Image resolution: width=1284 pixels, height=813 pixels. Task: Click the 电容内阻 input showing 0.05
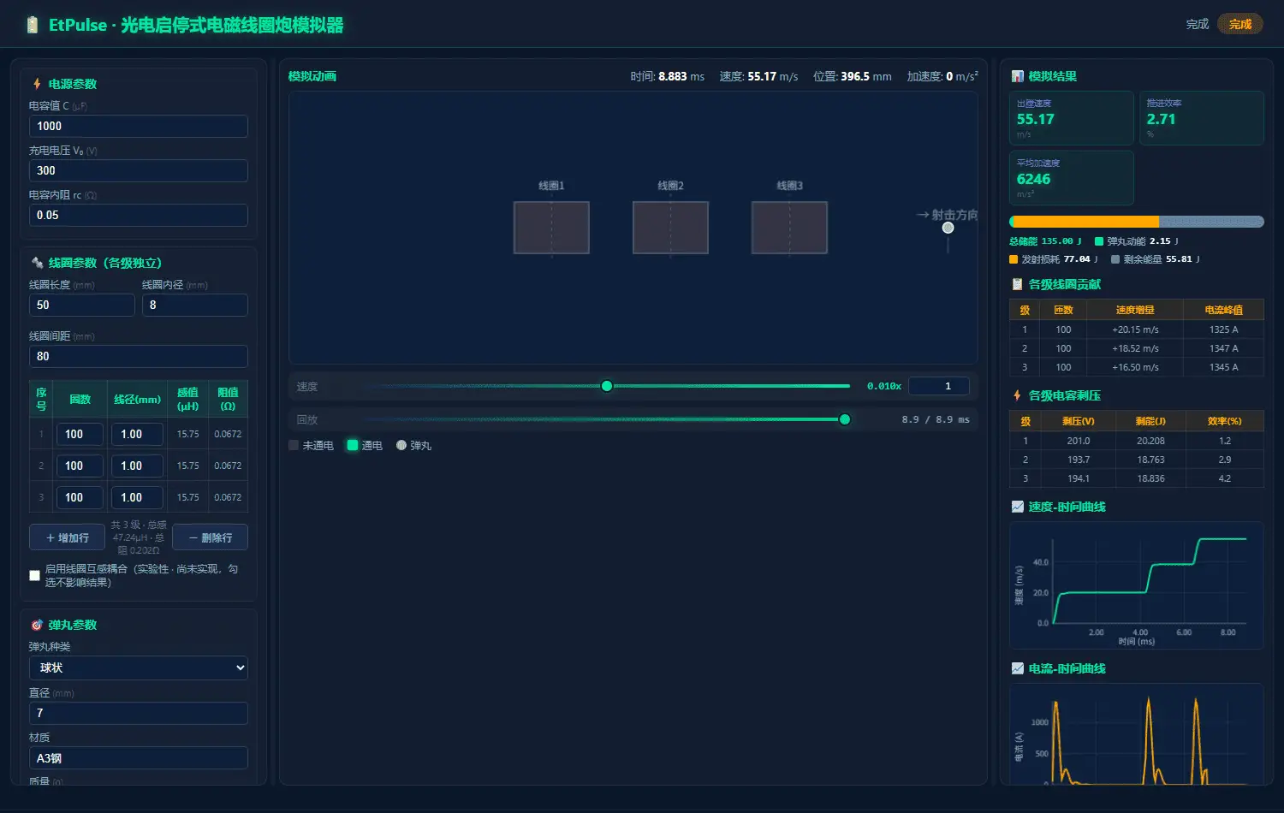coord(139,215)
